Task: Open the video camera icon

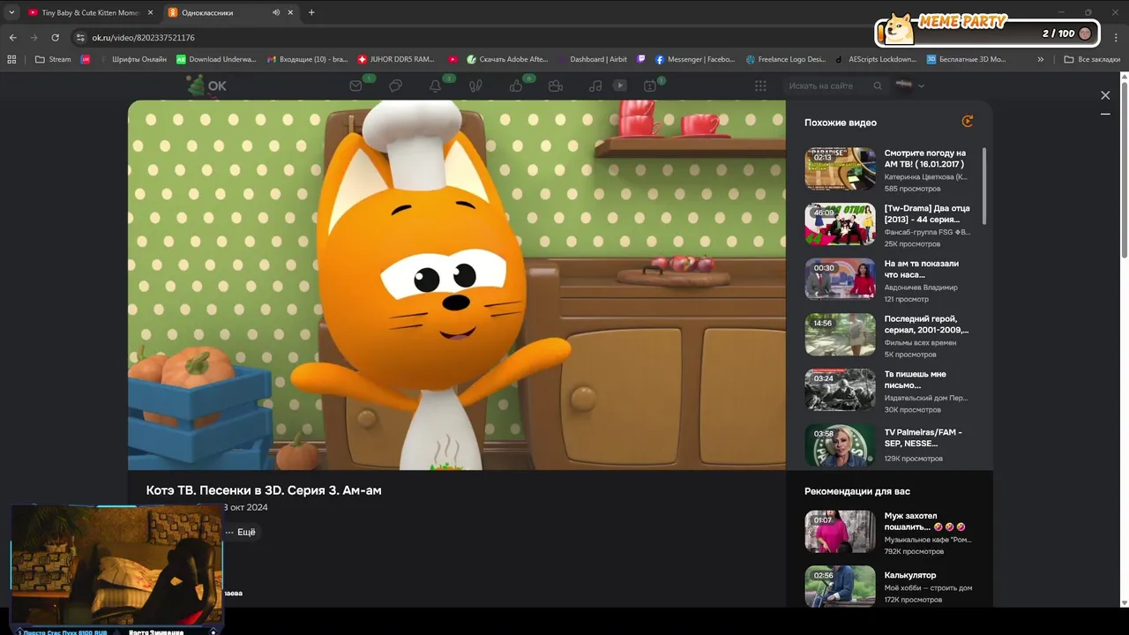Action: pos(556,86)
